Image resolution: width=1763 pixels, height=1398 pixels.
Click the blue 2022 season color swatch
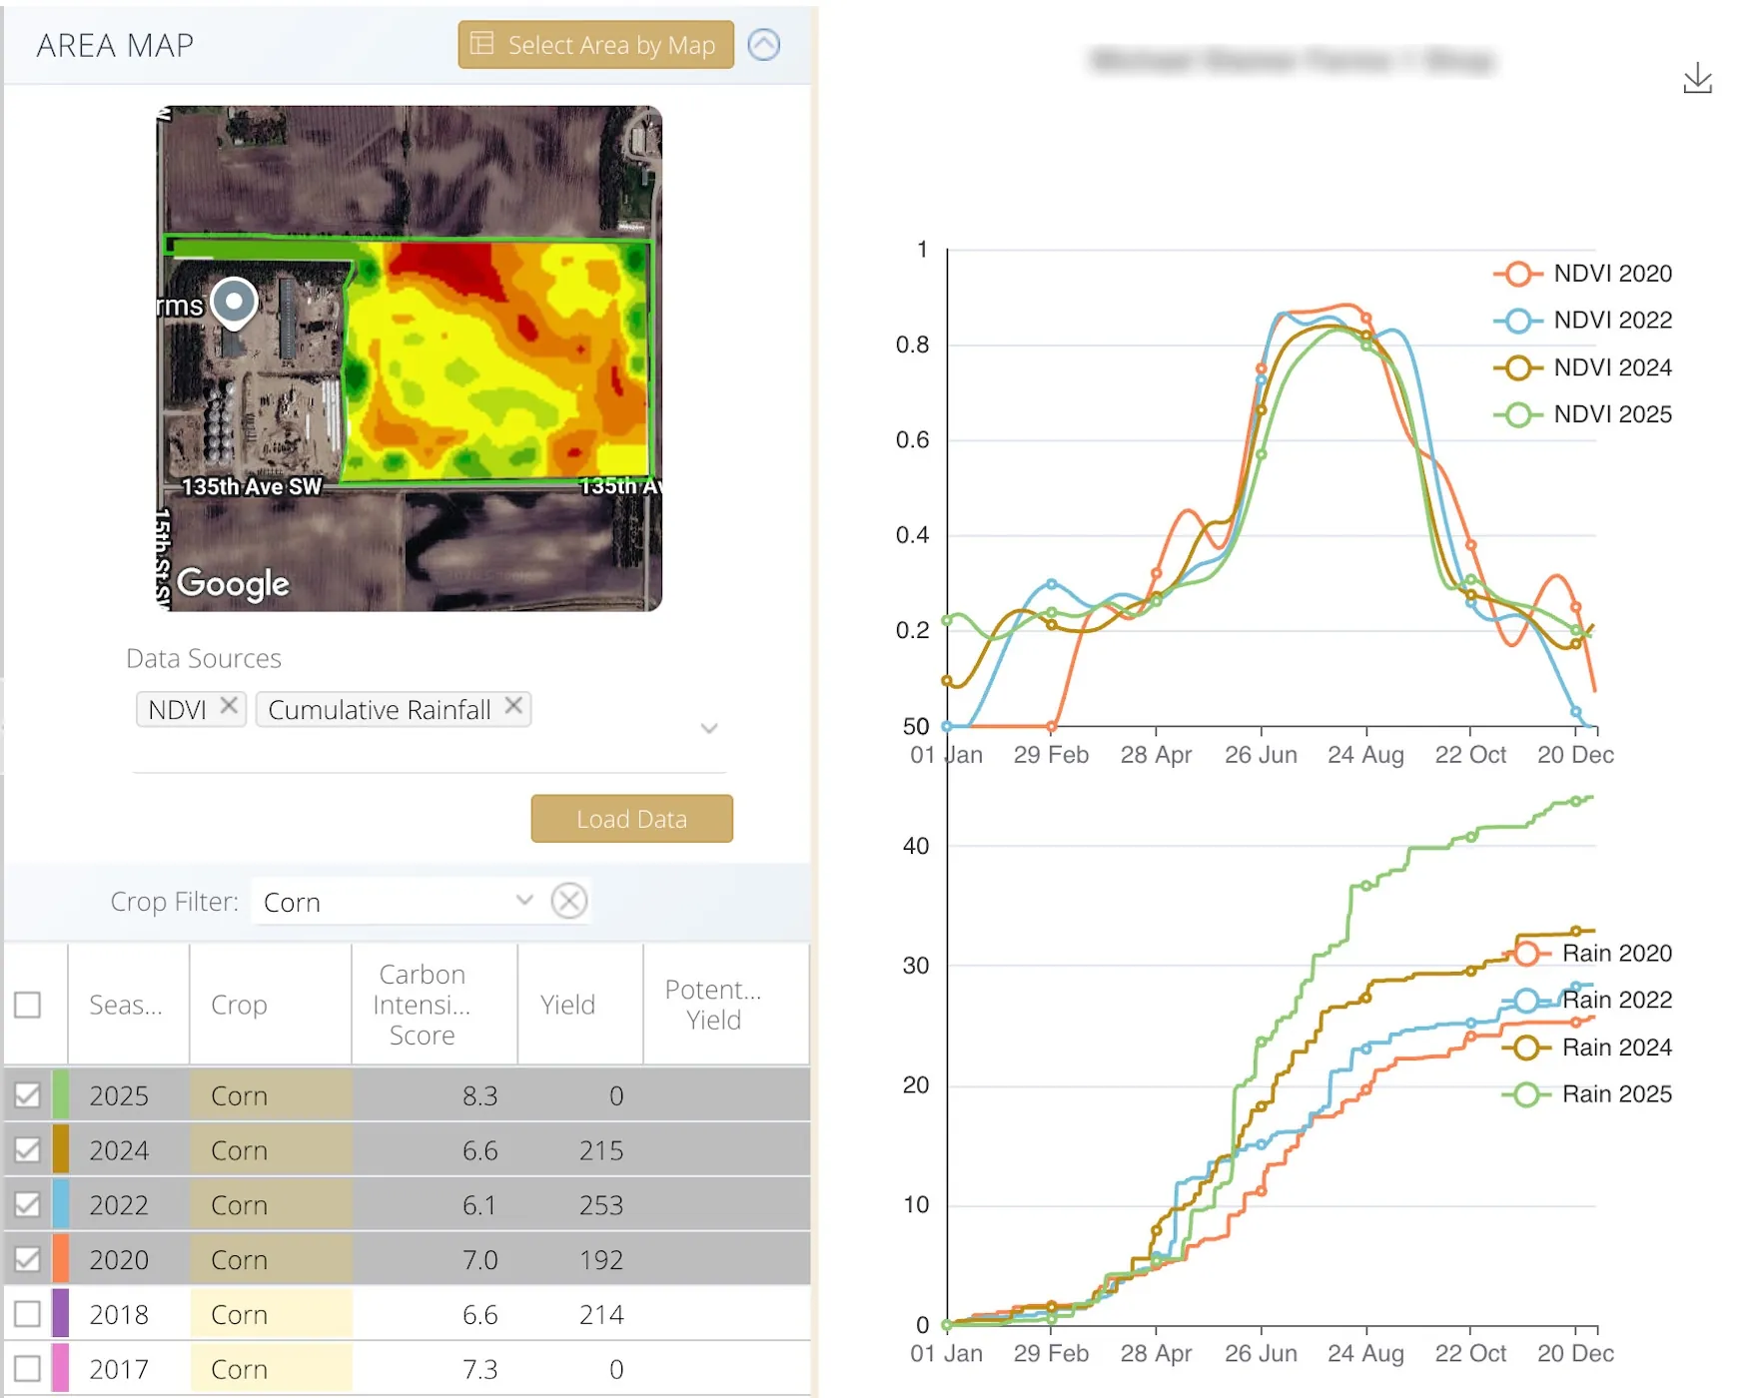60,1205
